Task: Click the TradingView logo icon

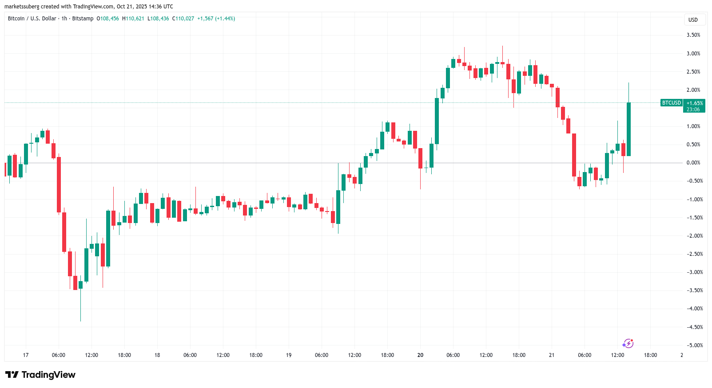Action: [12, 375]
